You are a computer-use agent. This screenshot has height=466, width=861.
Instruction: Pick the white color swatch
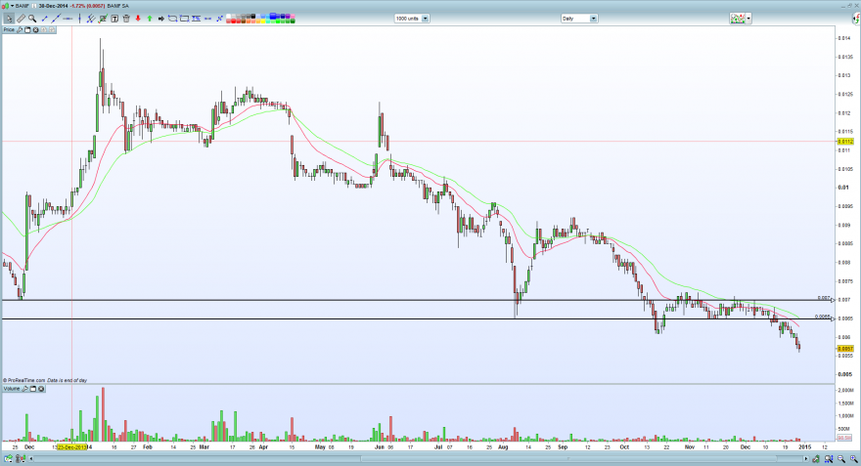point(228,16)
